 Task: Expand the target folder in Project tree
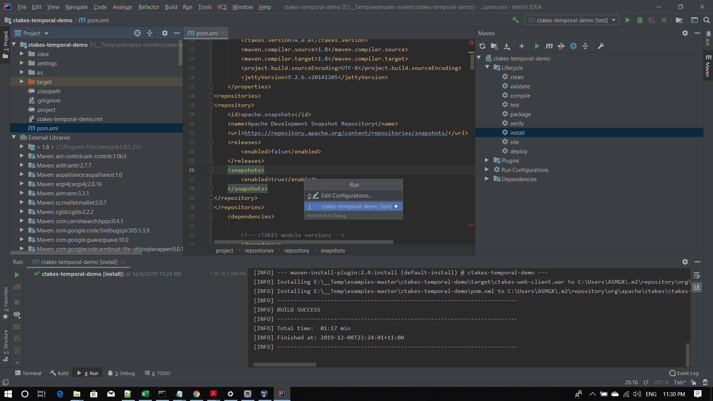point(22,82)
